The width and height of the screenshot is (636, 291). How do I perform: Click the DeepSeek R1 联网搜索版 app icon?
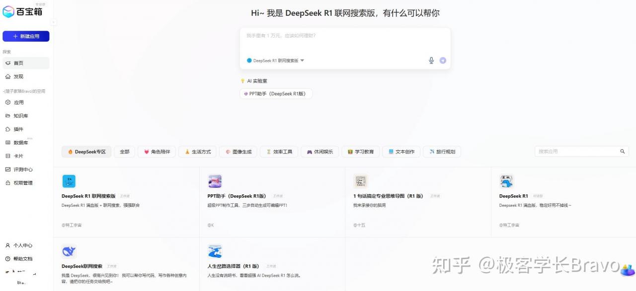pyautogui.click(x=69, y=181)
